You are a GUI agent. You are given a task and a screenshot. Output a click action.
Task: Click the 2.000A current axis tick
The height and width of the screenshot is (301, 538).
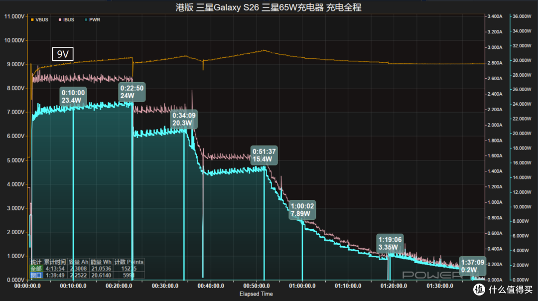click(x=495, y=125)
